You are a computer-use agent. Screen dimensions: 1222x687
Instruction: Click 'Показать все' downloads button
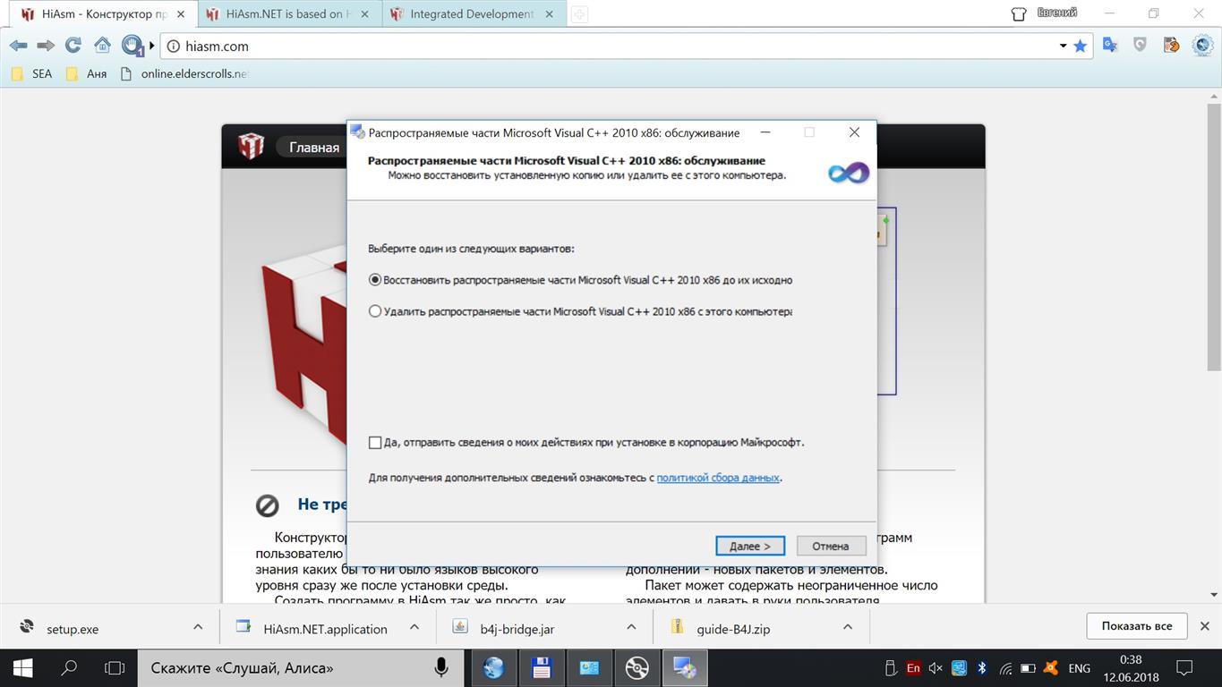point(1137,625)
